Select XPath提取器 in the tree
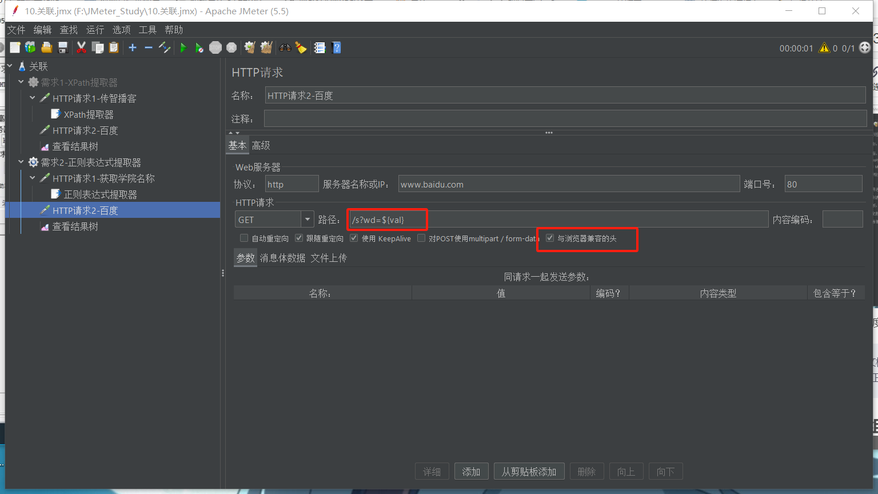The image size is (878, 494). (89, 114)
